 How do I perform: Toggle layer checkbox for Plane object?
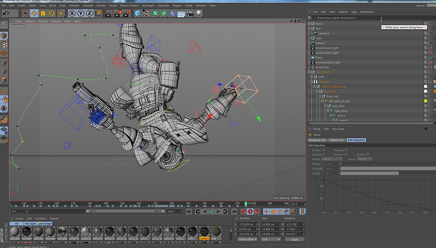point(425,57)
